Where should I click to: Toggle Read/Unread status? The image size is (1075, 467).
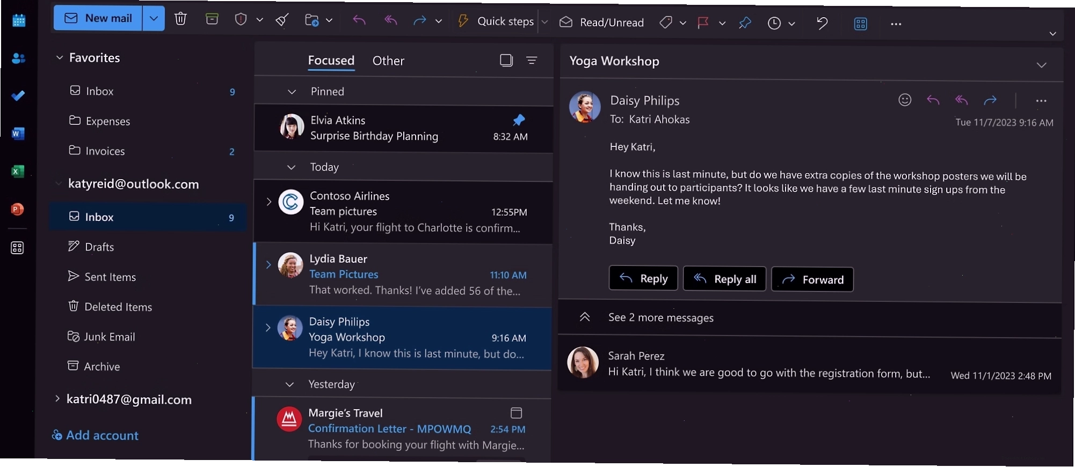point(601,22)
